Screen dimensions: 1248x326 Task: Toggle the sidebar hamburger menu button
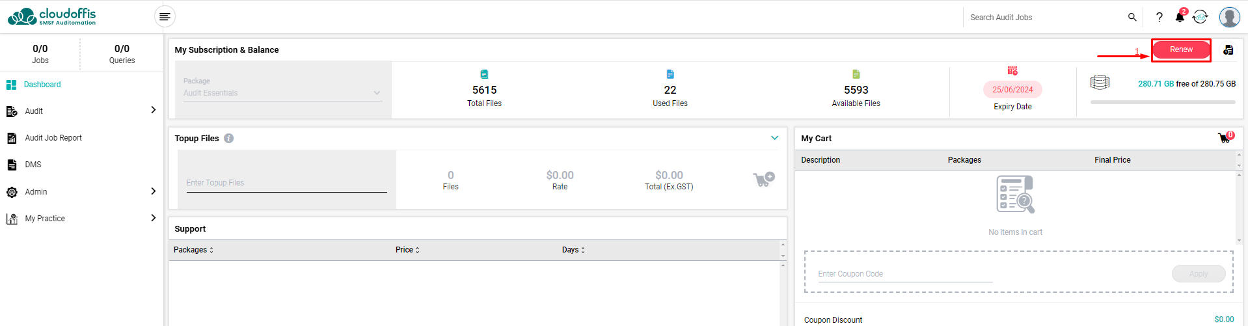point(165,16)
